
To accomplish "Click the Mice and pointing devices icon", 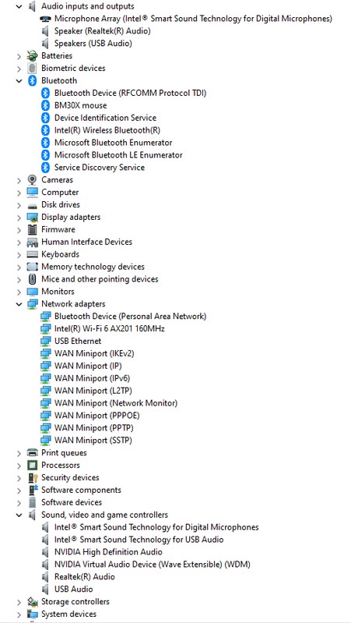I will pyautogui.click(x=33, y=279).
